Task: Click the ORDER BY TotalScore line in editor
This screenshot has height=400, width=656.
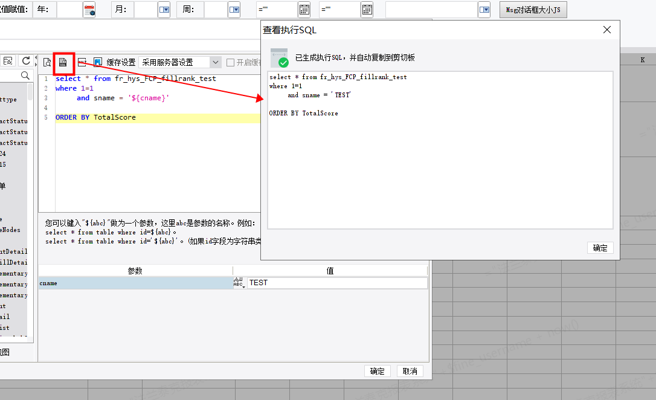Action: click(x=158, y=118)
